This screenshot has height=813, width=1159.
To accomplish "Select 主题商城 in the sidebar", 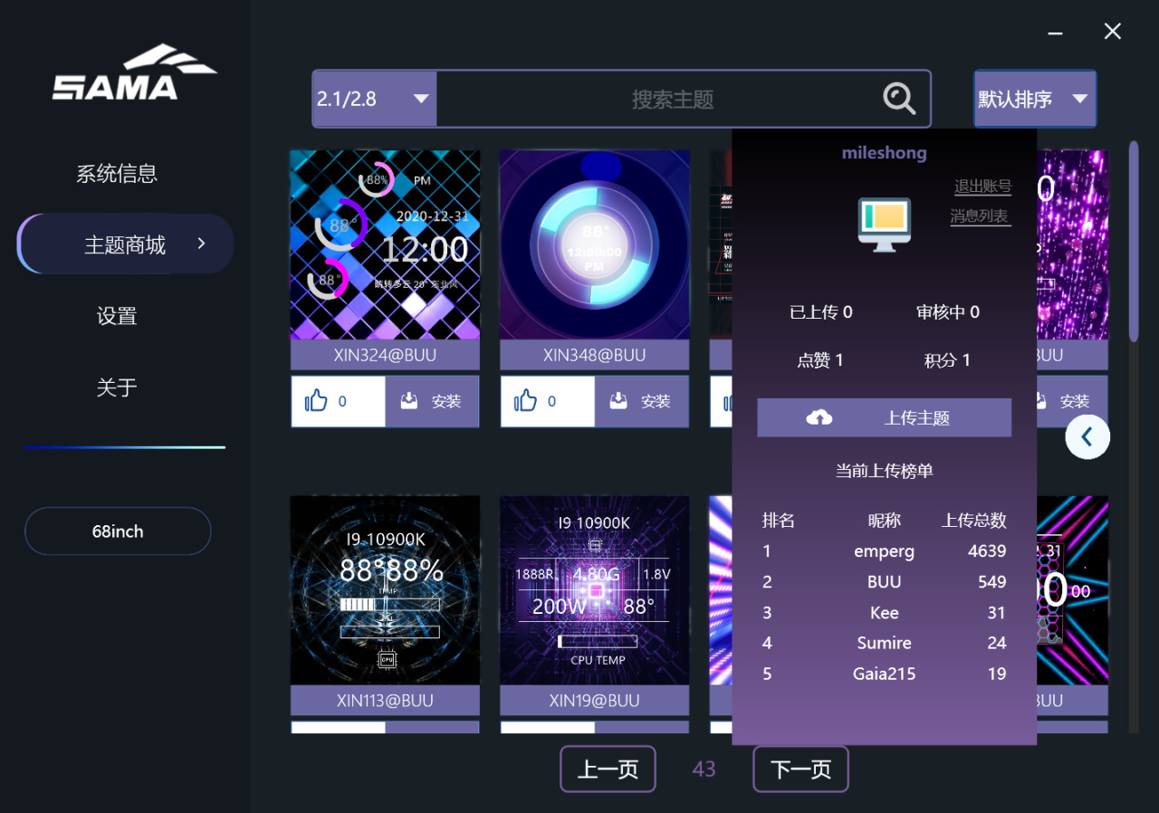I will [125, 244].
